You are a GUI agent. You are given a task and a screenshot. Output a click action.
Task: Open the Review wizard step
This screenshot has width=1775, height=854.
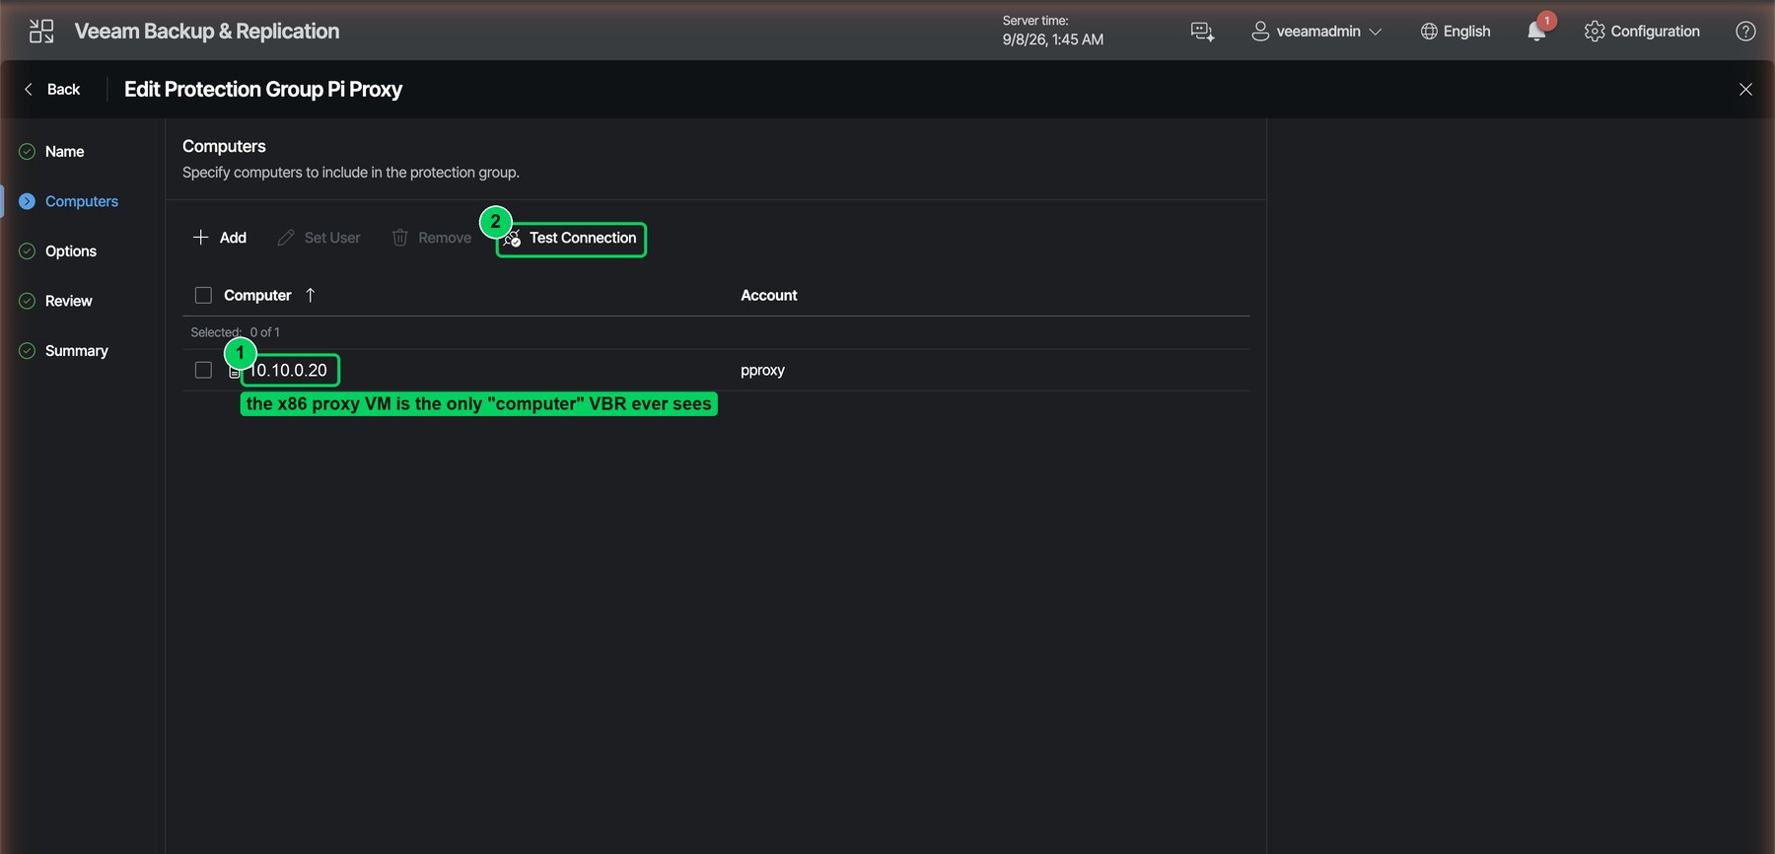pos(69,301)
